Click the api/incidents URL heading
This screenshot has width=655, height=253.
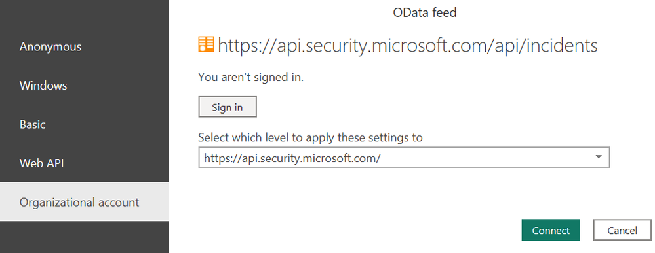point(408,45)
